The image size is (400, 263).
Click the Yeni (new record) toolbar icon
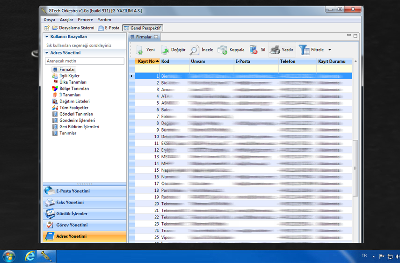(x=139, y=50)
